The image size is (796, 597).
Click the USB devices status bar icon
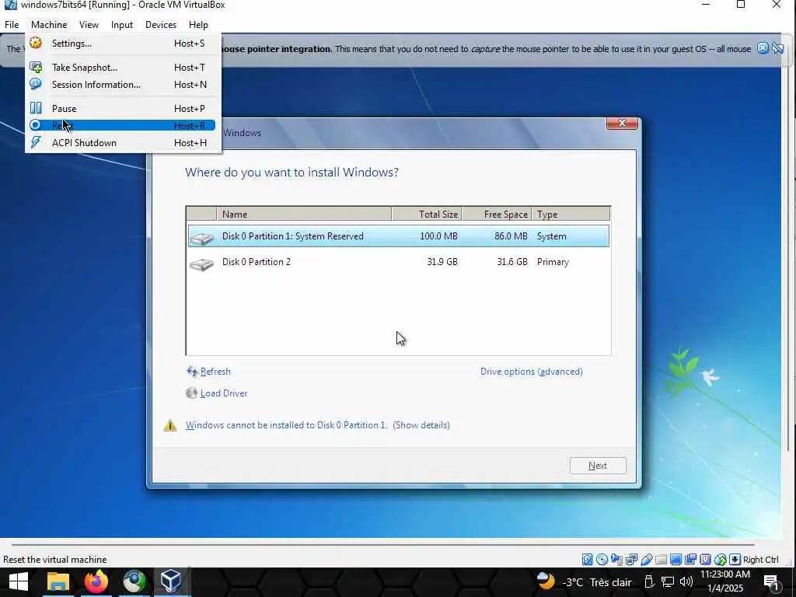[646, 560]
